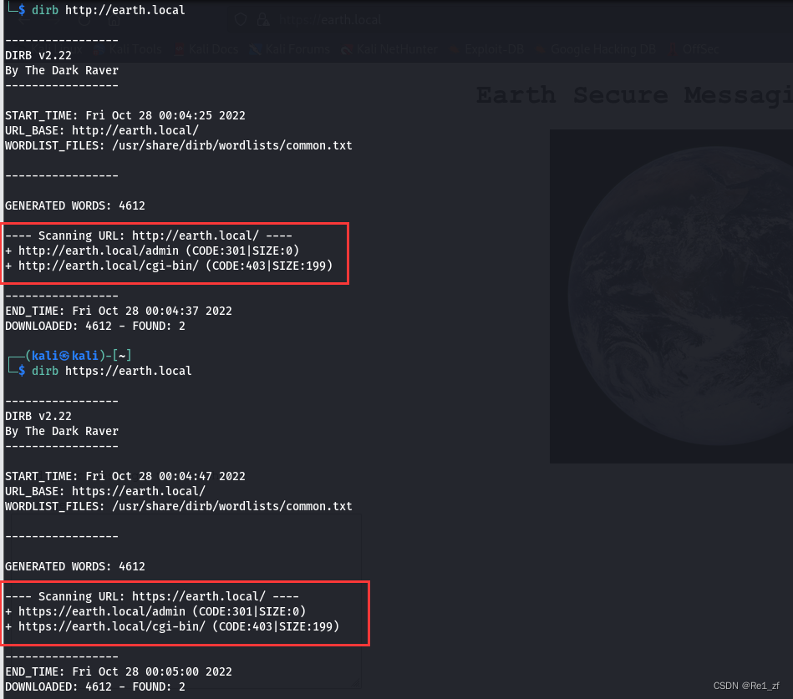Click the http://earth.local/admin result line
Viewport: 793px width, 699px height.
tap(152, 251)
